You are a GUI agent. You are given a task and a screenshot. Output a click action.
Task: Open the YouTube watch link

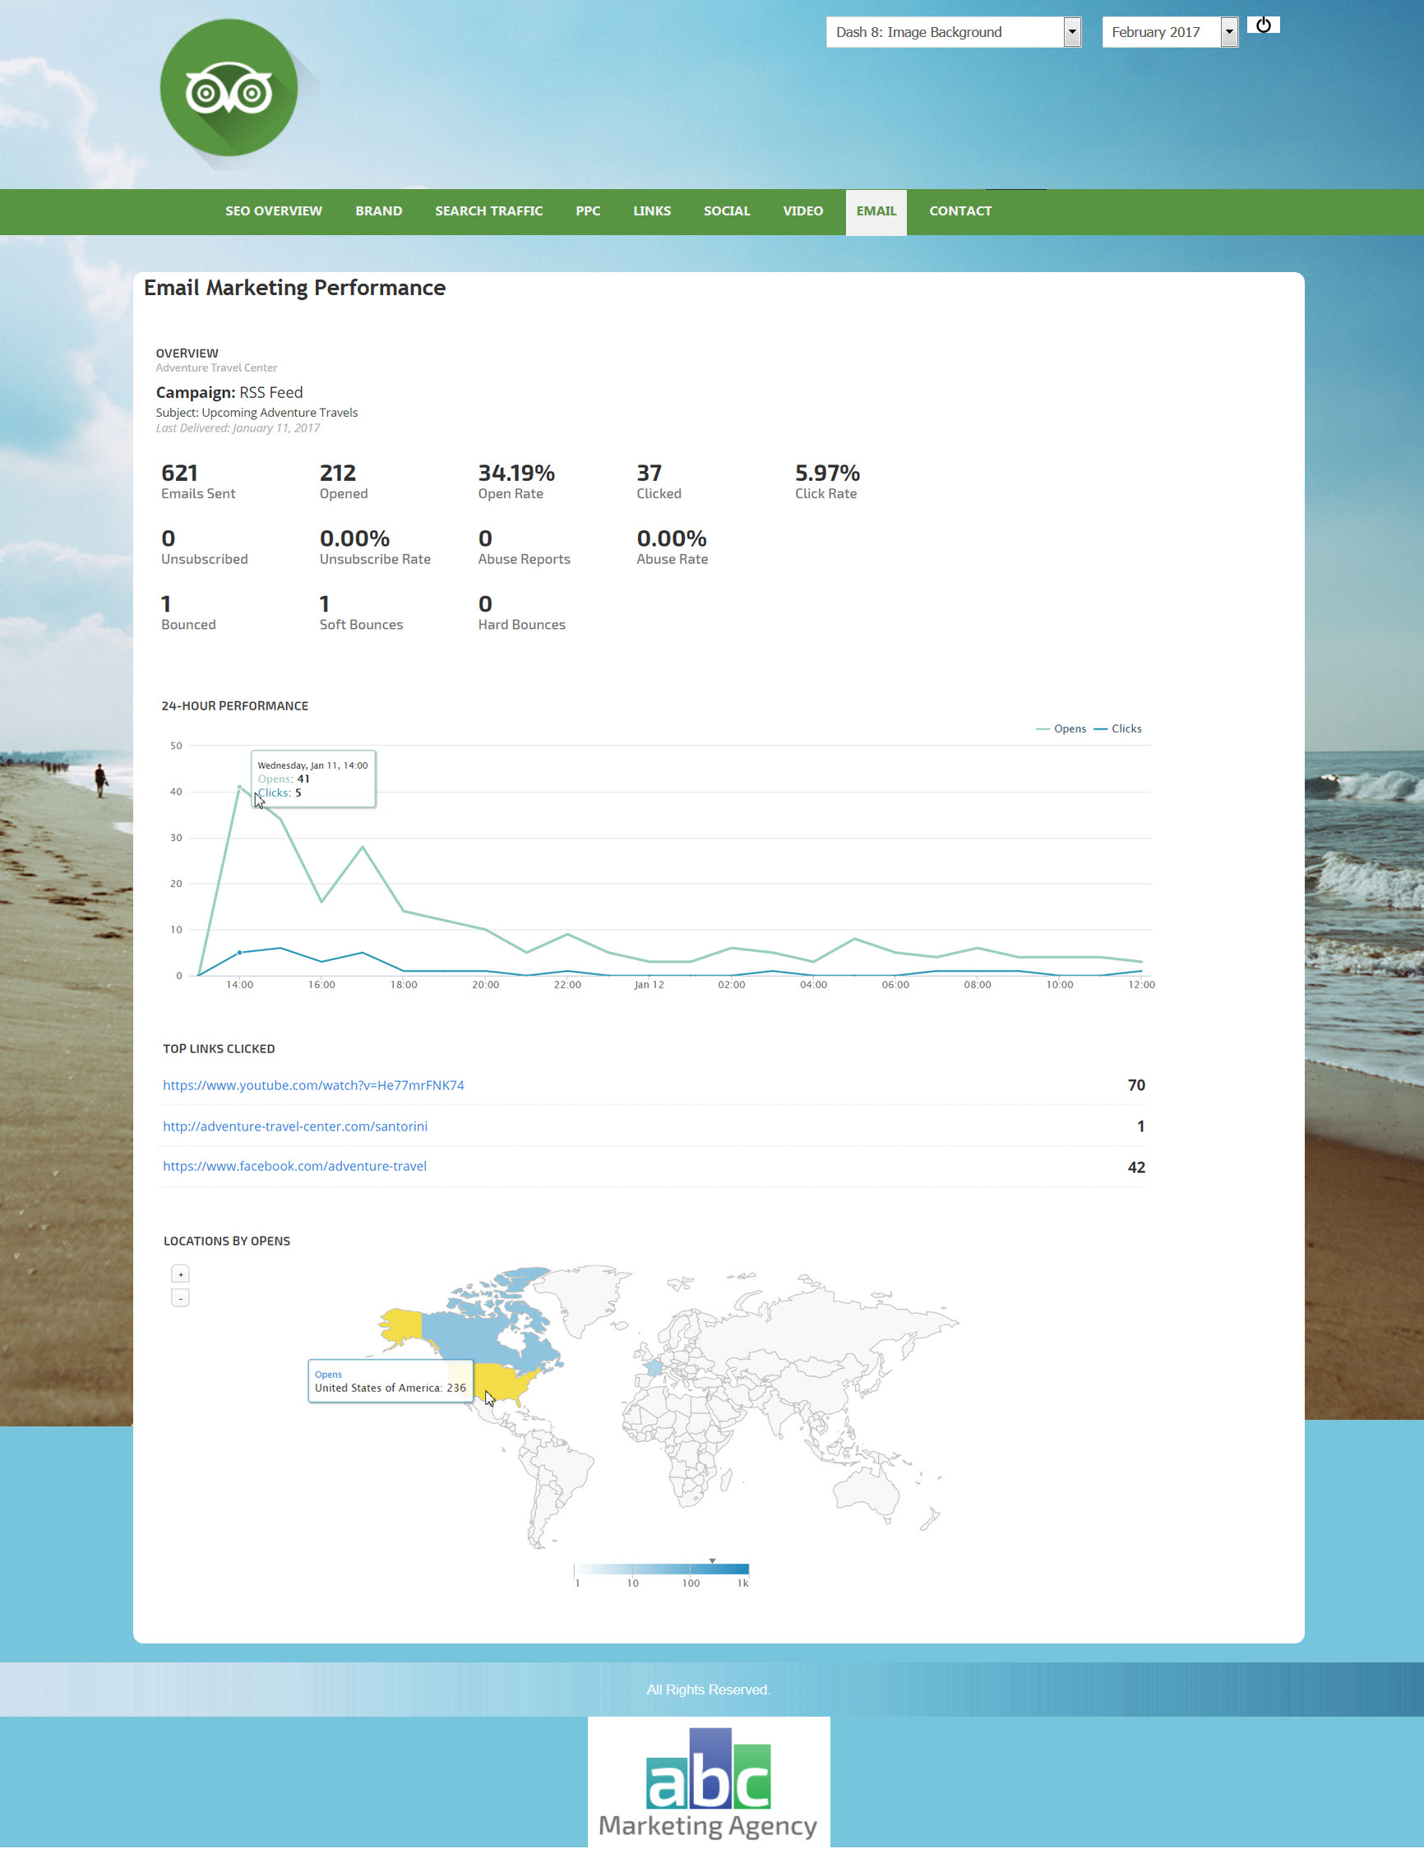point(313,1085)
